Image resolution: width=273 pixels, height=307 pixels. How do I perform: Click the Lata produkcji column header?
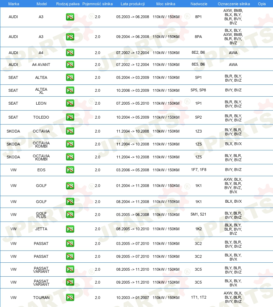click(x=133, y=4)
